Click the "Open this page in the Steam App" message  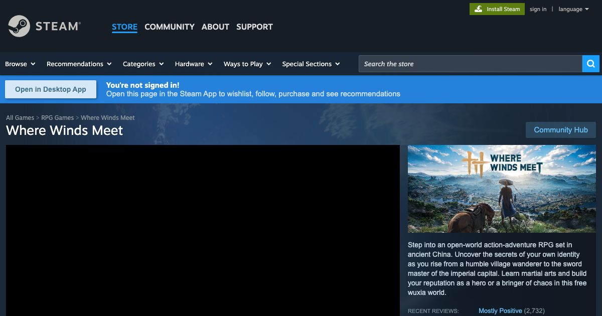tap(253, 94)
